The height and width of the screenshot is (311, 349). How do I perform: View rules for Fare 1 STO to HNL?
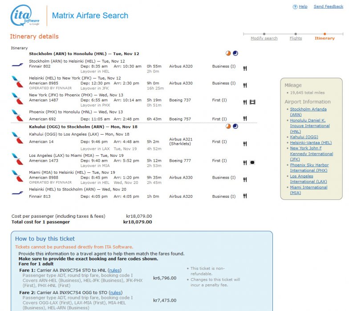click(x=115, y=270)
